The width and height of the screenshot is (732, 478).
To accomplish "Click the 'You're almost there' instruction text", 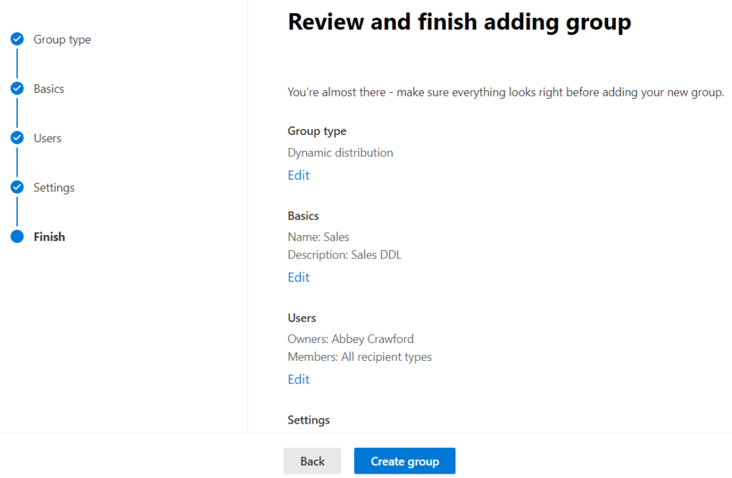I will 505,92.
